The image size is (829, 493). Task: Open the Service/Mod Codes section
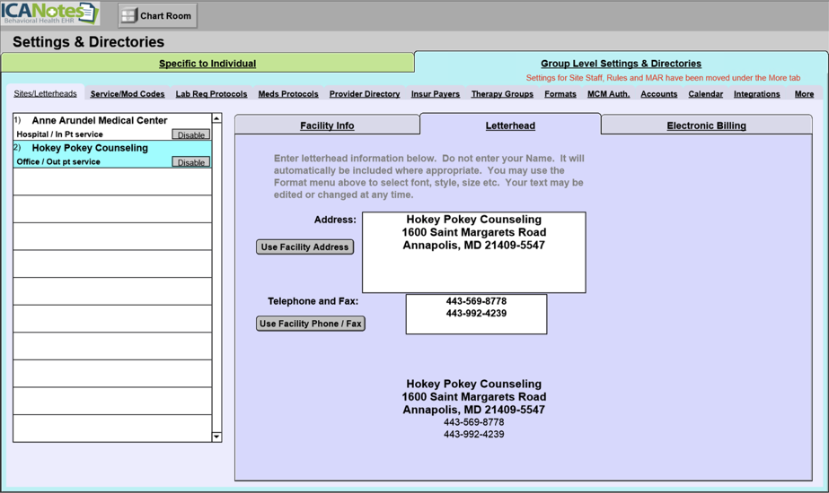pyautogui.click(x=128, y=94)
